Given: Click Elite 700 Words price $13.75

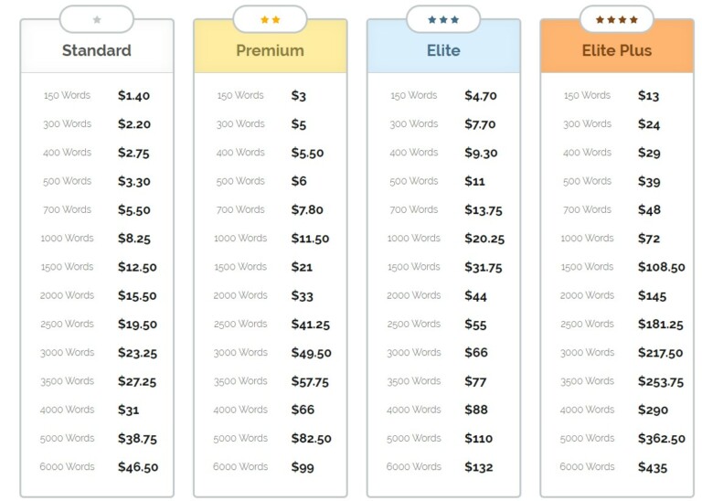Looking at the screenshot, I should tap(484, 210).
